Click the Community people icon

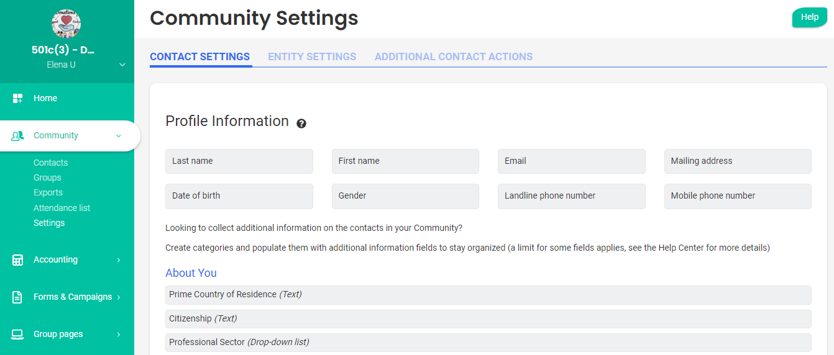coord(17,136)
